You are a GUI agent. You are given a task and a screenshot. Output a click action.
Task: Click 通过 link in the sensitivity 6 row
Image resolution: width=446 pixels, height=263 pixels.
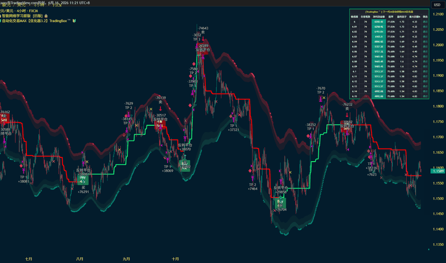(425, 22)
